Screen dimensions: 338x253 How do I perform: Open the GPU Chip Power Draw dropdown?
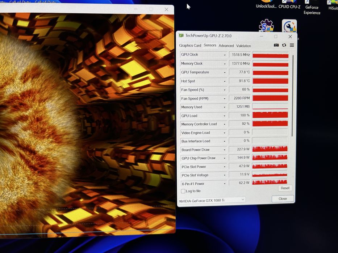pos(225,158)
